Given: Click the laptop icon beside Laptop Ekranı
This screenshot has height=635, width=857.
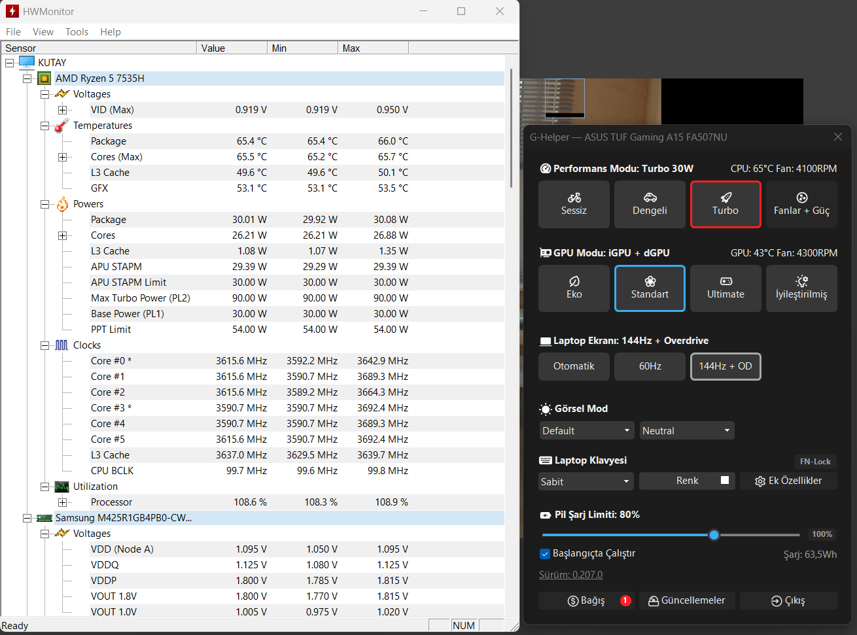Looking at the screenshot, I should click(546, 341).
